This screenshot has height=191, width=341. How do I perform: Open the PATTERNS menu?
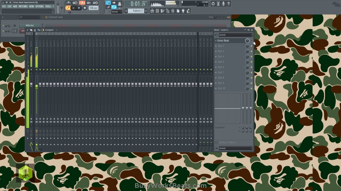(x=23, y=7)
